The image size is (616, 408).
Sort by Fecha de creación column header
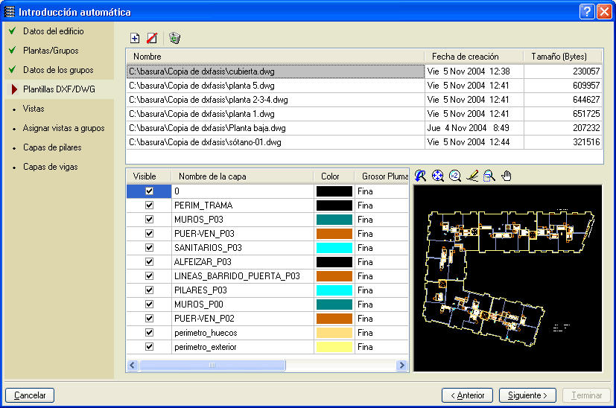(x=474, y=57)
